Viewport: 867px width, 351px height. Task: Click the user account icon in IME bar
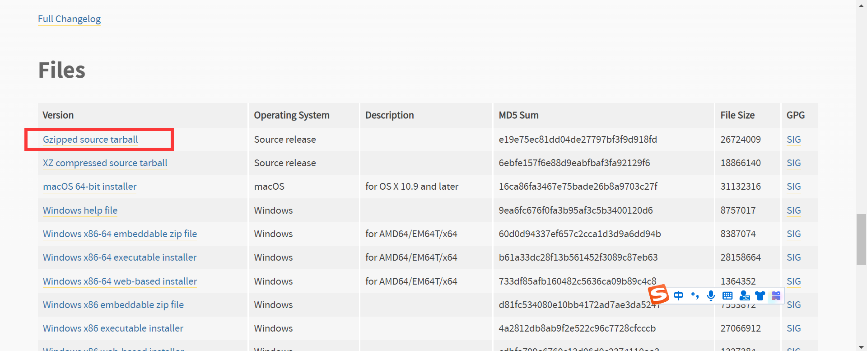pyautogui.click(x=744, y=295)
